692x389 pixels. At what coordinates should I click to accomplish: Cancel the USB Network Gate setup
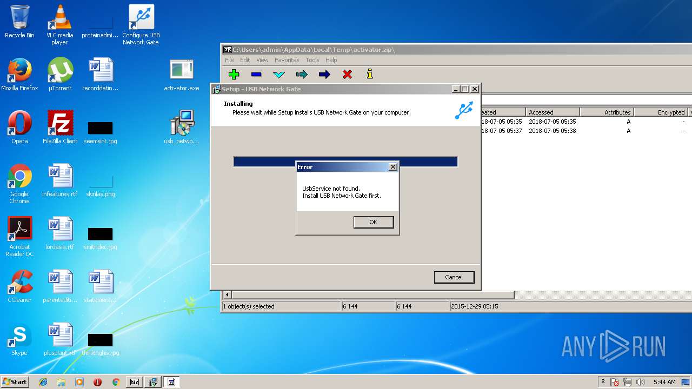click(454, 277)
